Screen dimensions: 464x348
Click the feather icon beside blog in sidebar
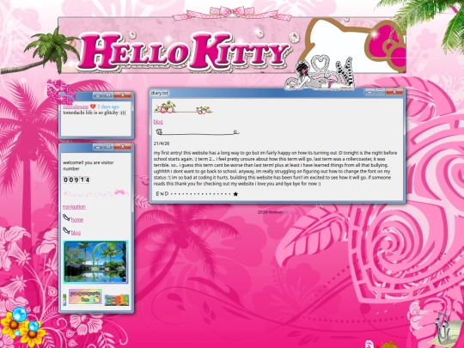pyautogui.click(x=66, y=231)
